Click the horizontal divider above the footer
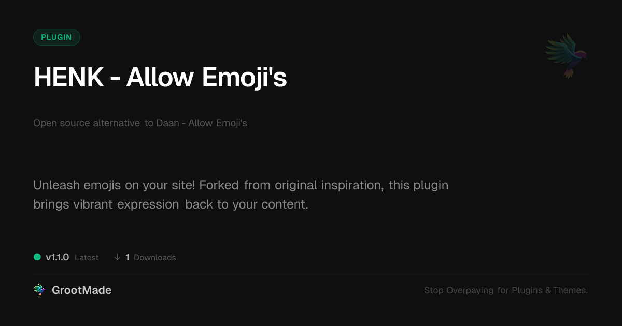 coord(311,274)
